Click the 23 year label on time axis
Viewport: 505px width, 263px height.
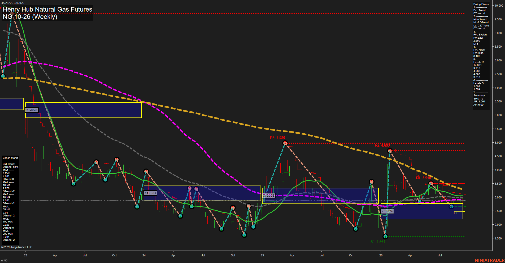[x=25, y=255]
